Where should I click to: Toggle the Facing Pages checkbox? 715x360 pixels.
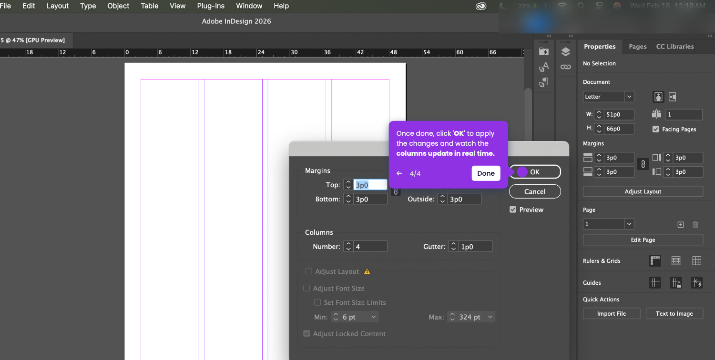pos(656,129)
